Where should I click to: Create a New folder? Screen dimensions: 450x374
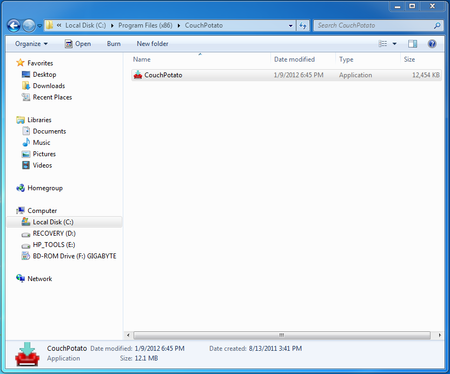(x=153, y=44)
